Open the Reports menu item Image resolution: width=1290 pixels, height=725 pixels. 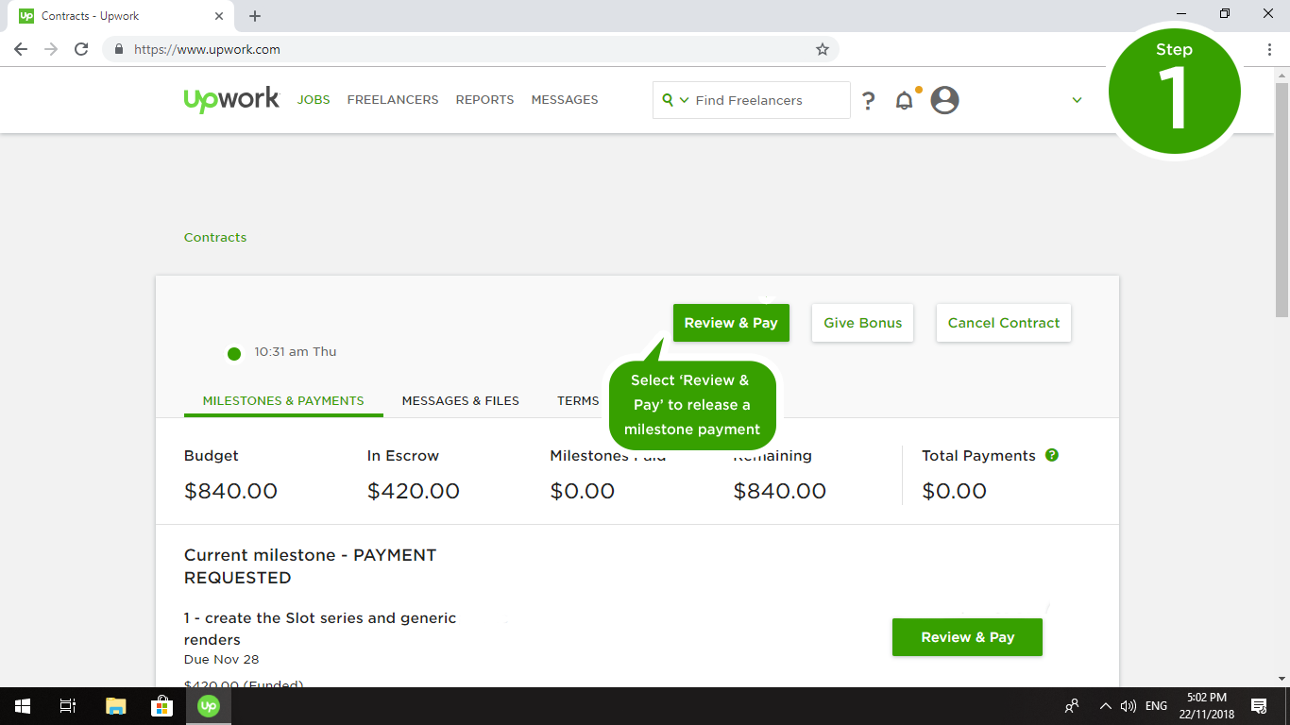pos(484,100)
